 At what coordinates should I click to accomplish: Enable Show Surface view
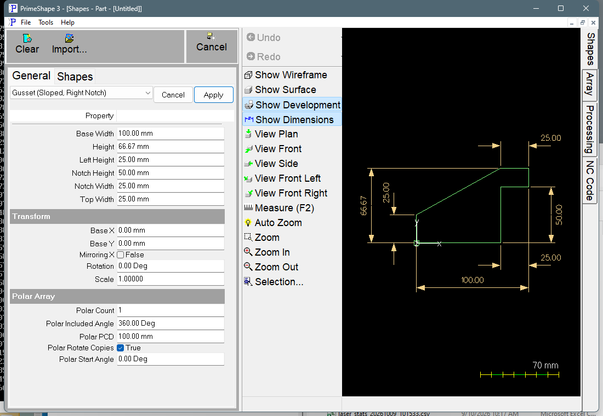coord(280,90)
